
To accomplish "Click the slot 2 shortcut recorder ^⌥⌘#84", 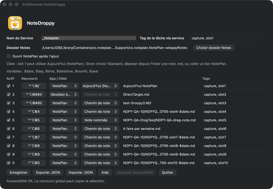I will tap(34, 94).
